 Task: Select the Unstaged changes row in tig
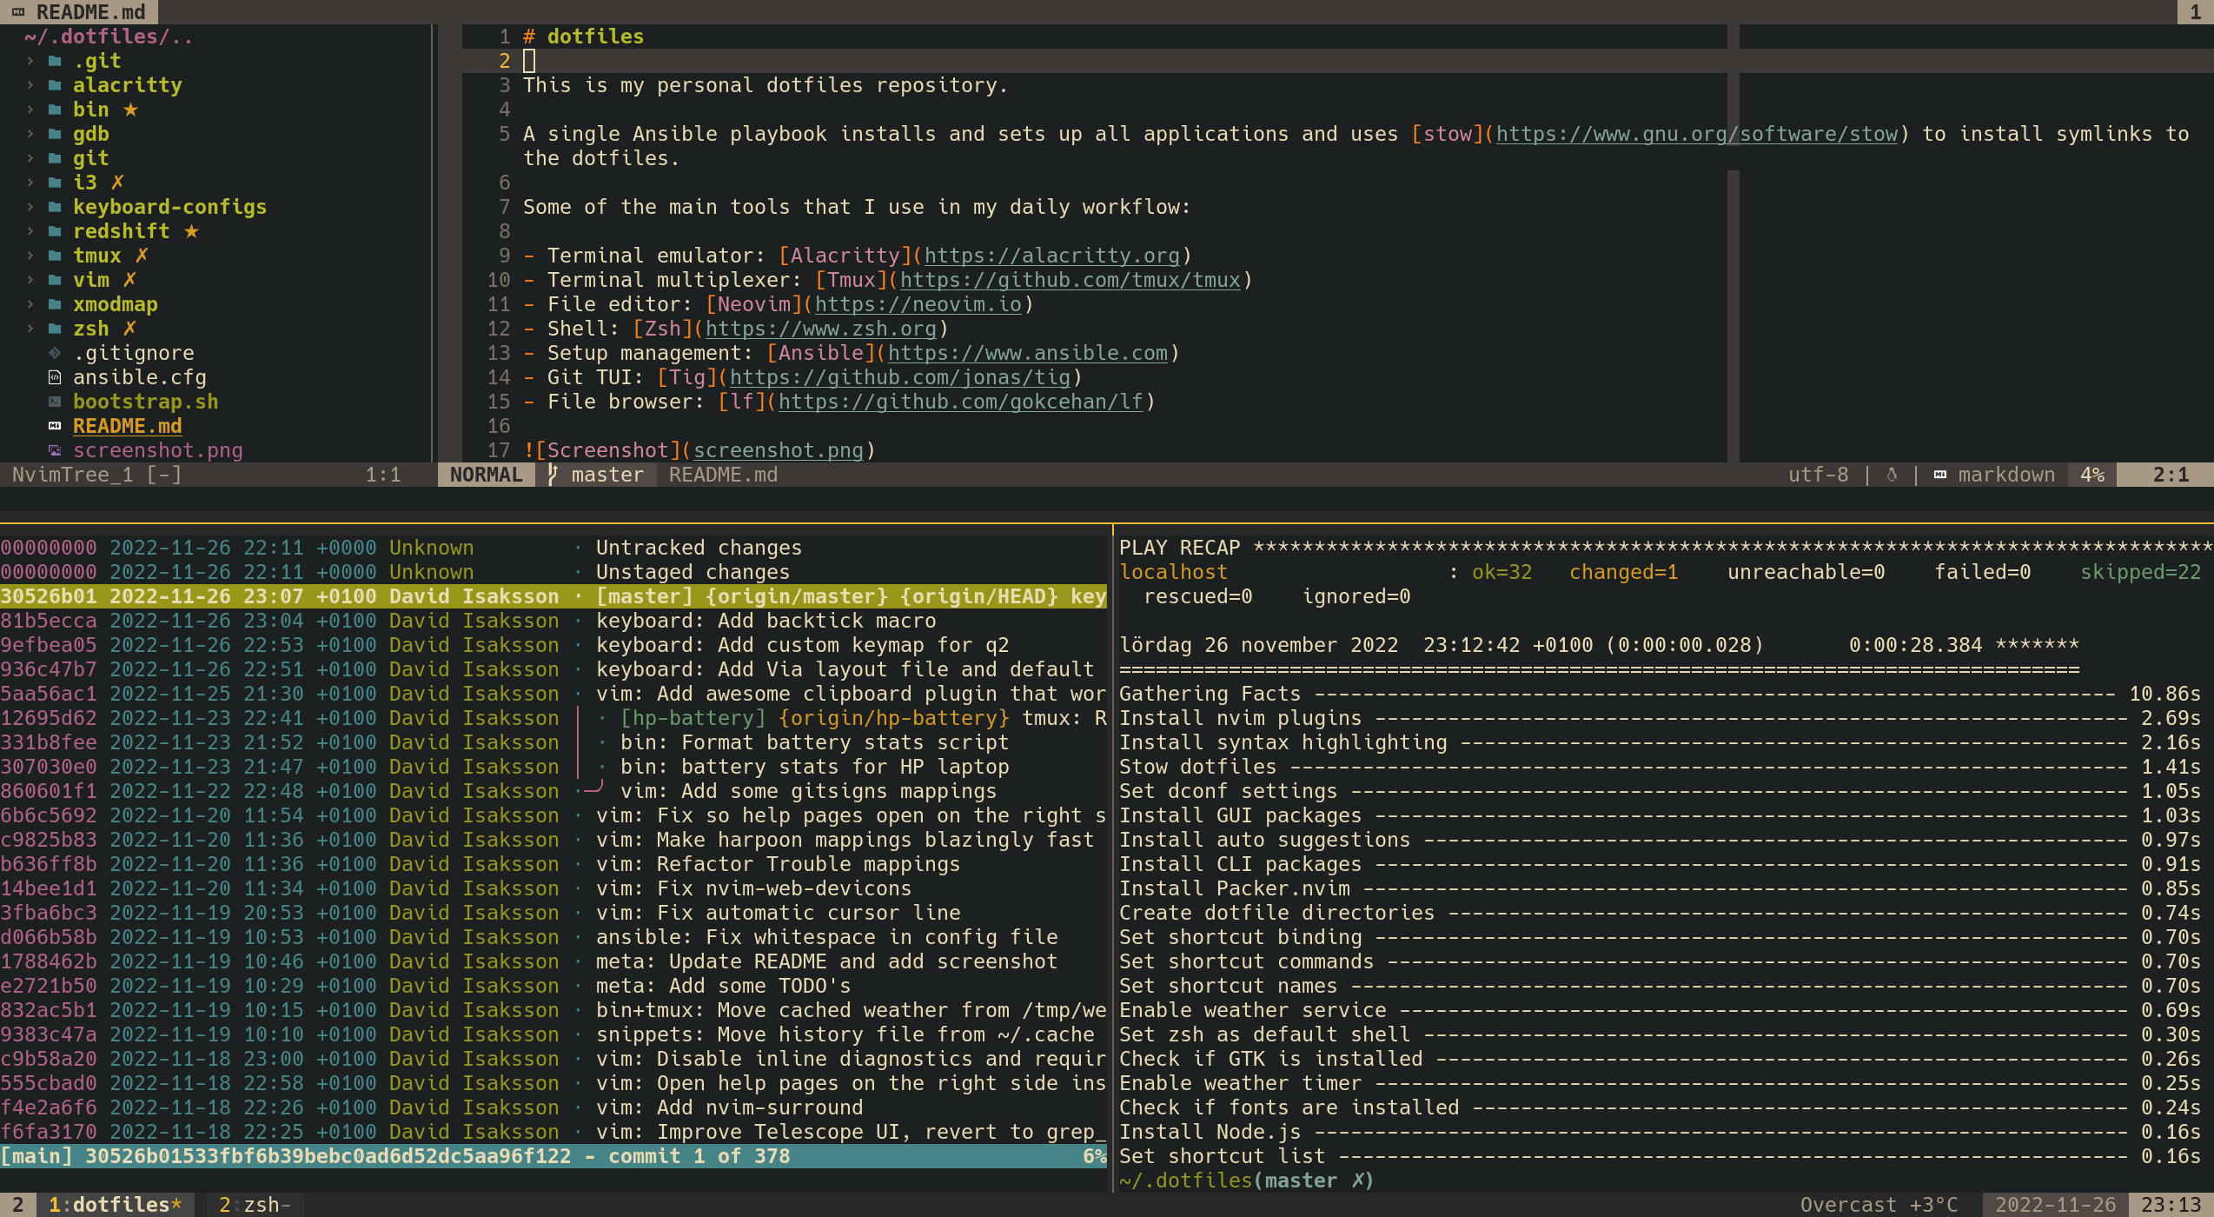(692, 572)
